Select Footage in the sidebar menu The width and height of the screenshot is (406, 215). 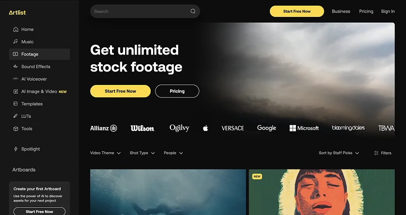[x=40, y=54]
